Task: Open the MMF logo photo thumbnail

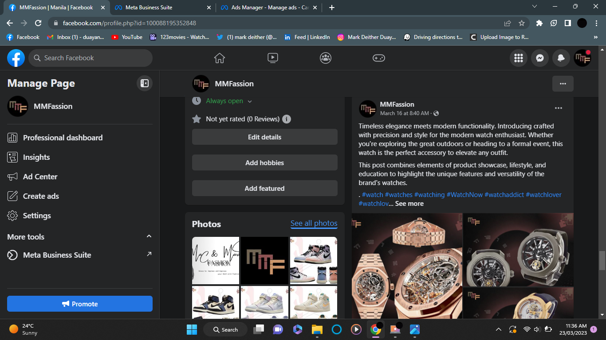Action: (x=265, y=260)
